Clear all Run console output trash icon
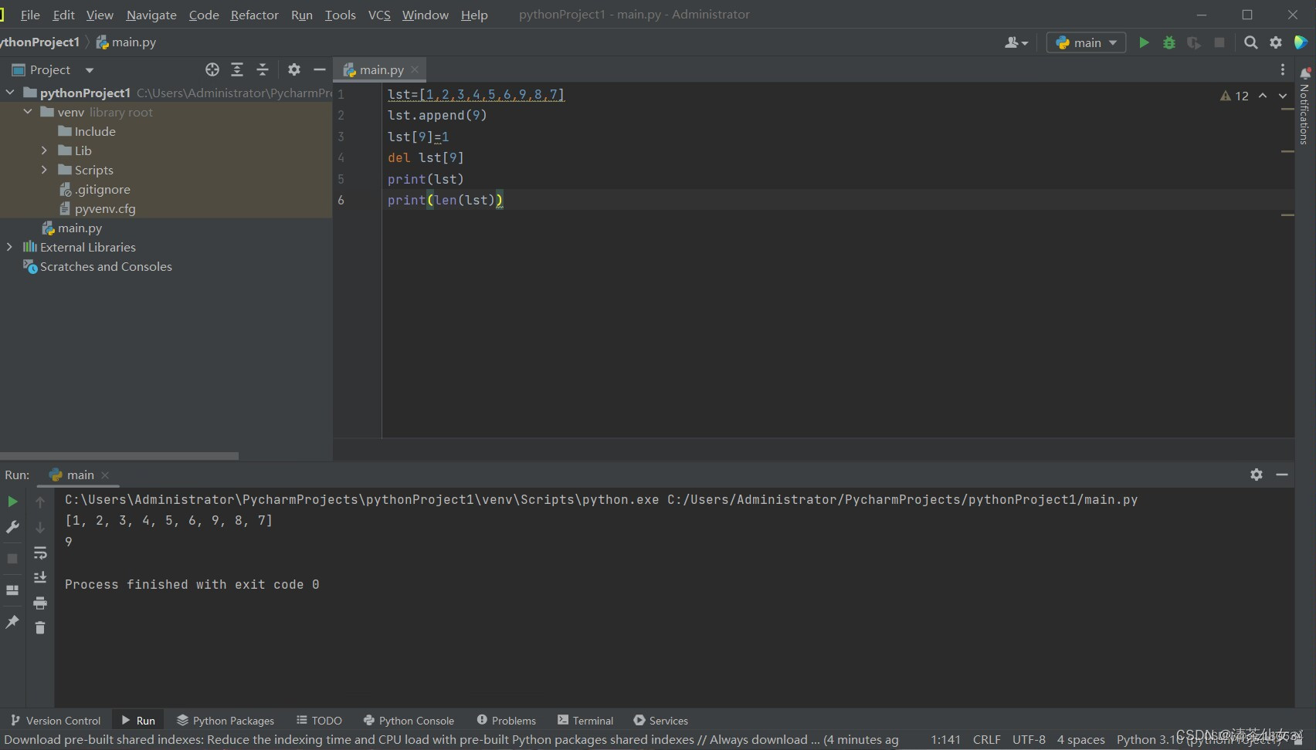 point(40,628)
